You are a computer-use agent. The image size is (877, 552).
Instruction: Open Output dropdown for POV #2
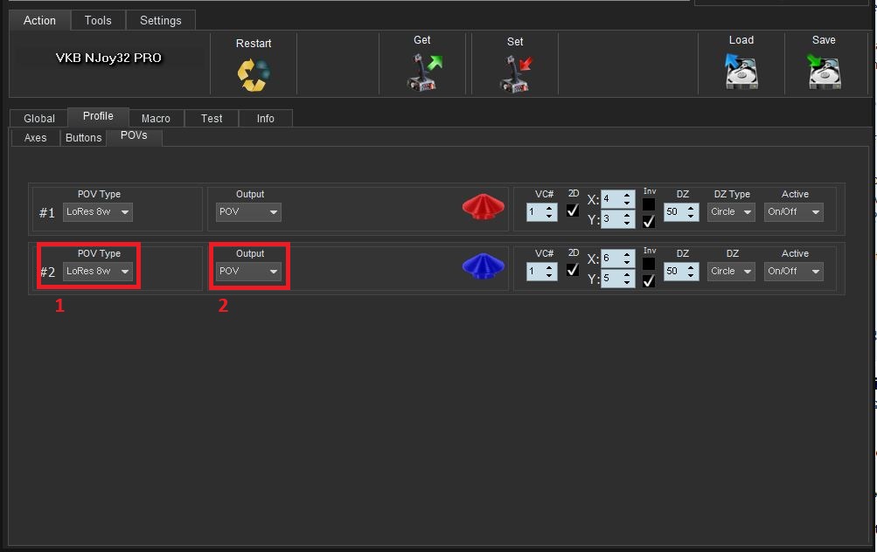click(248, 271)
